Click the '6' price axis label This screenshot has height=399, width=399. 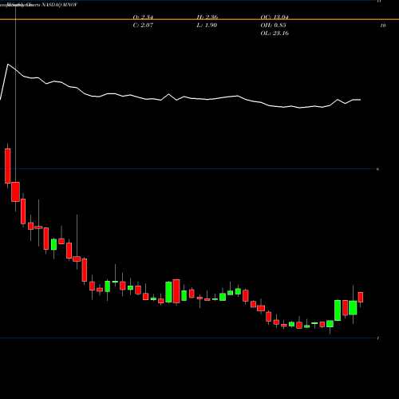377,169
